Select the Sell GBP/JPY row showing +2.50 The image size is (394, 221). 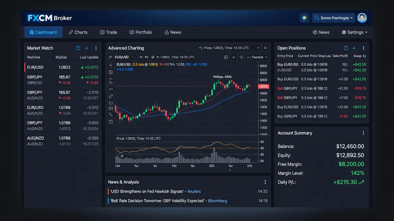coord(322,88)
